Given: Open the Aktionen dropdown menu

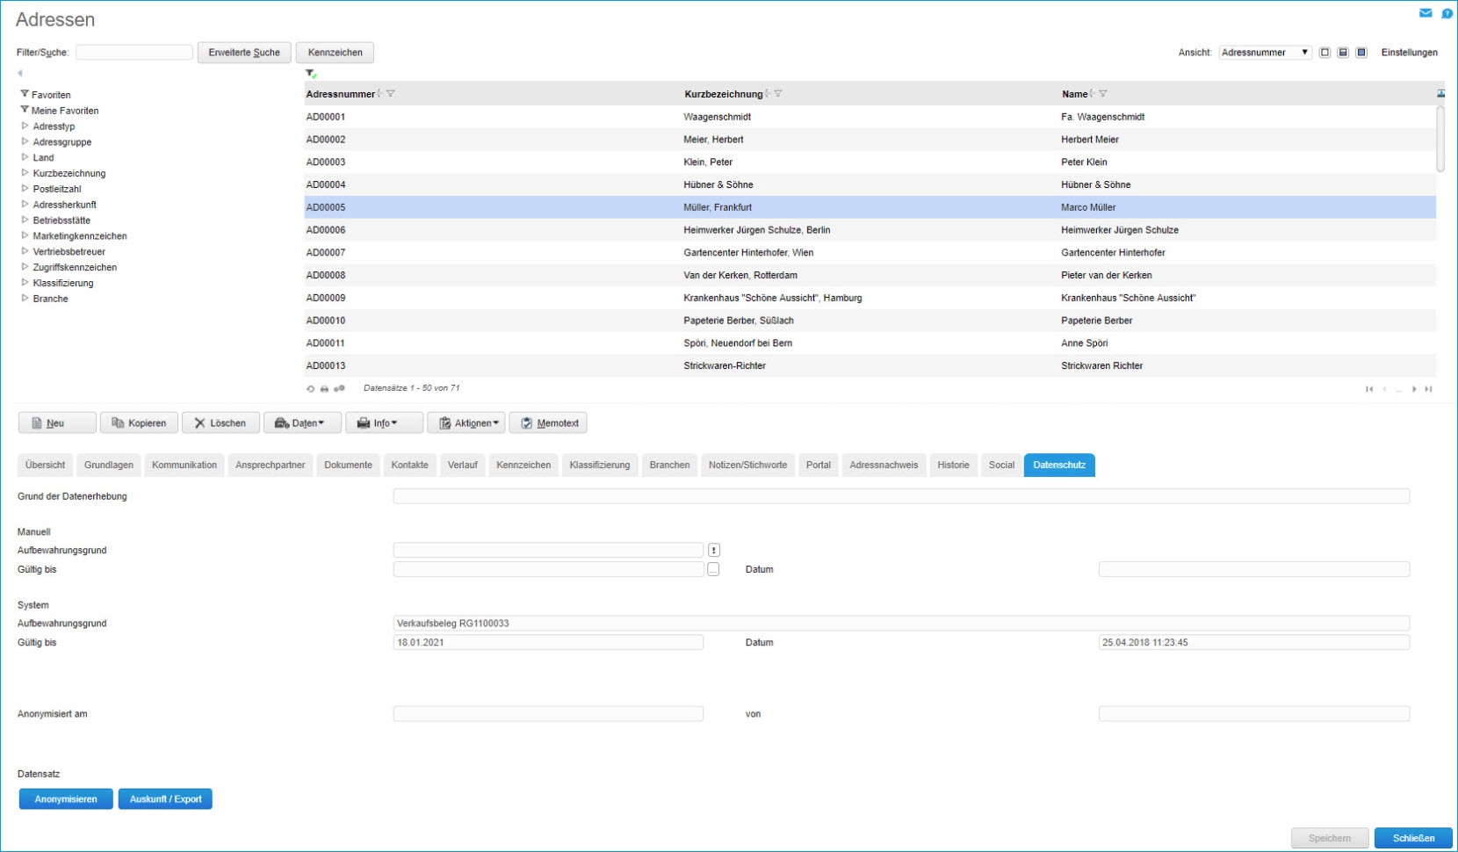Looking at the screenshot, I should click(466, 423).
